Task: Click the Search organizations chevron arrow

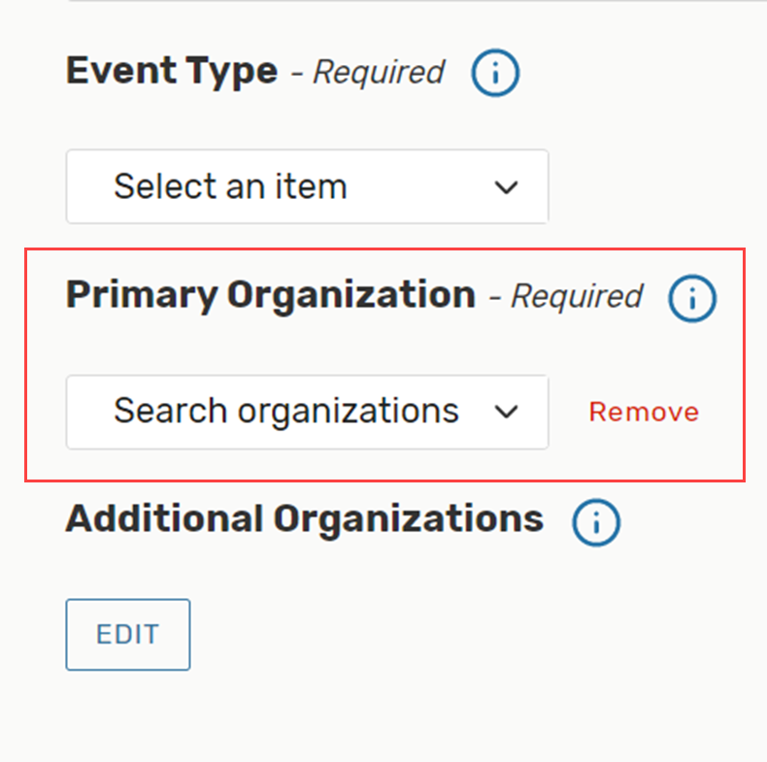Action: pos(506,412)
